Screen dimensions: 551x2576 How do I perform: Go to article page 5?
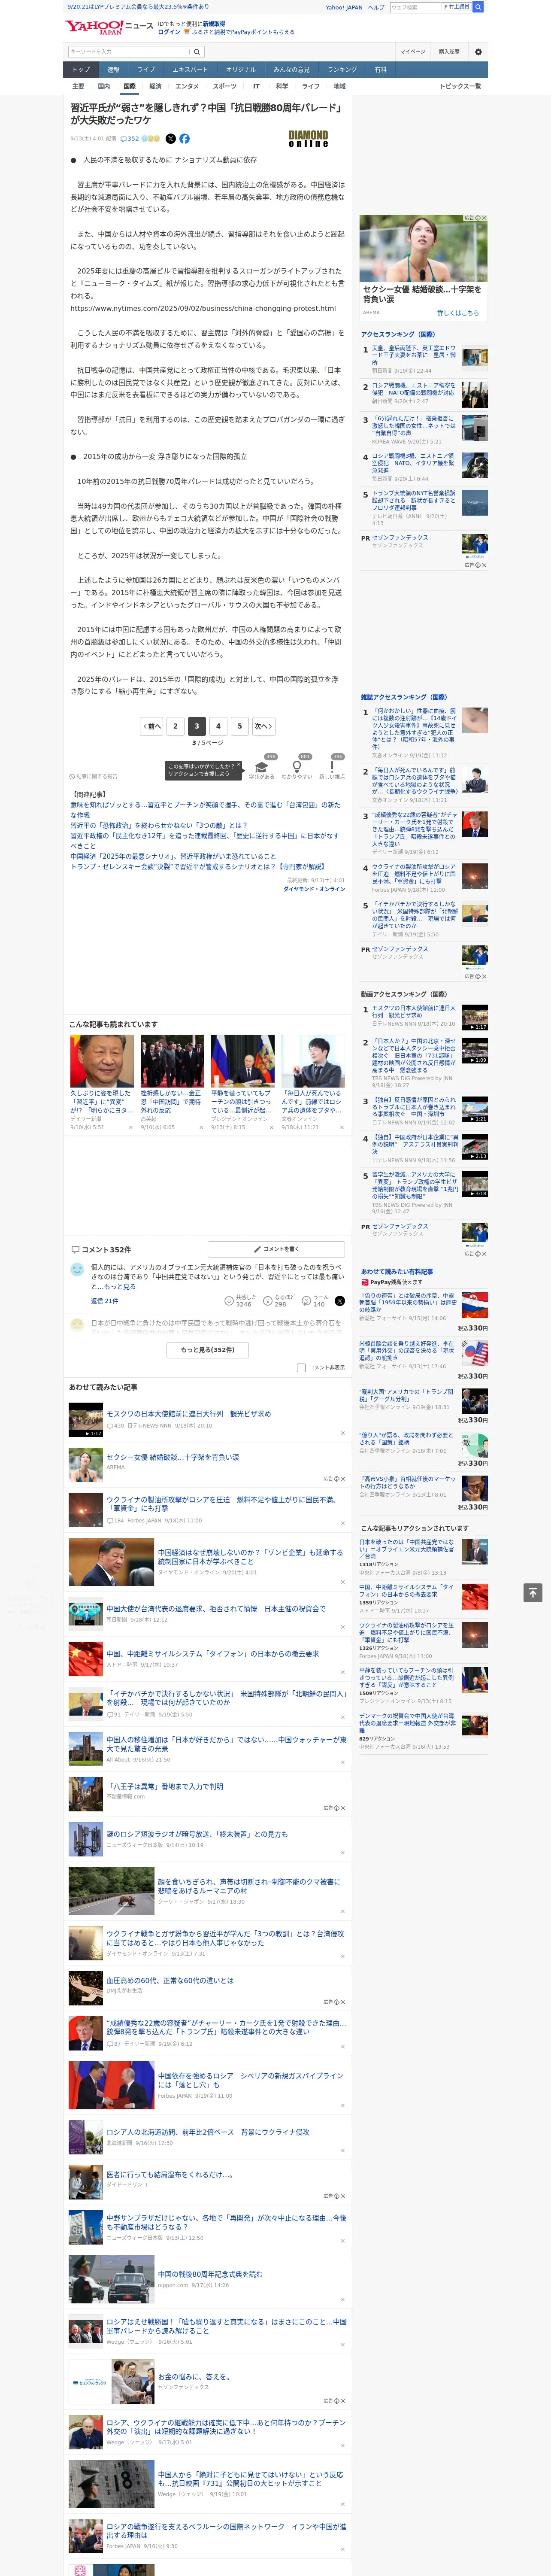[240, 727]
